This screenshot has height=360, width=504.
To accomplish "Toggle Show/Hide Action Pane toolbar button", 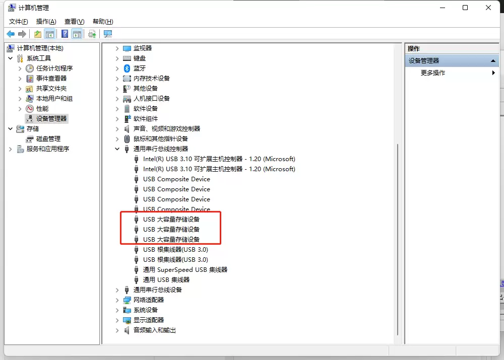I will (77, 34).
